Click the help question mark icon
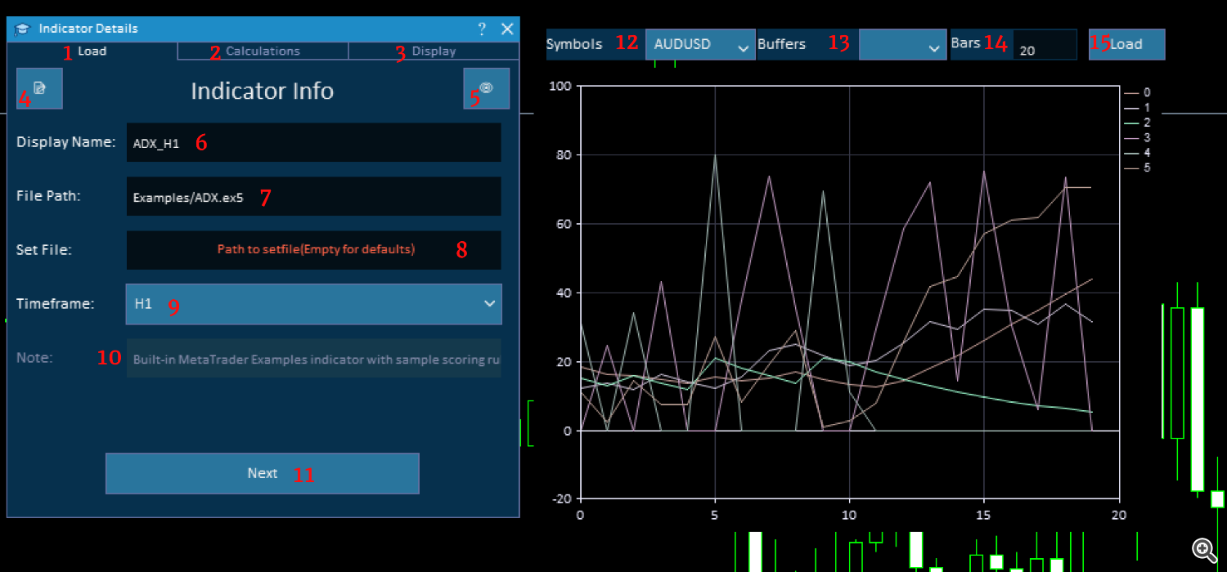Viewport: 1227px width, 572px height. [x=481, y=29]
